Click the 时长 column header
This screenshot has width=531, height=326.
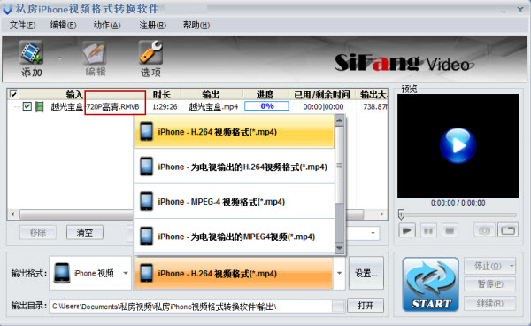click(161, 95)
